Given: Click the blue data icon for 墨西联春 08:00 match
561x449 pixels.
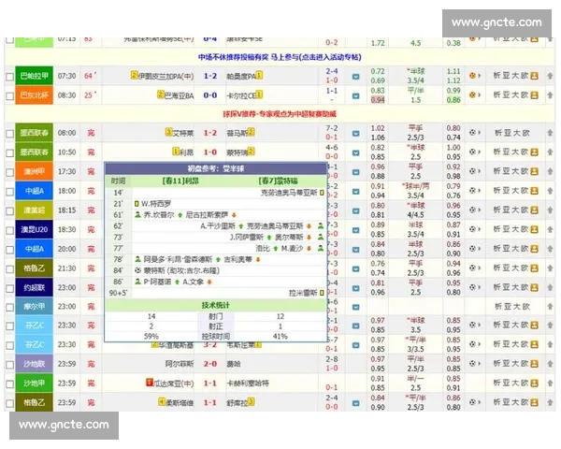Looking at the screenshot, I should 355,133.
